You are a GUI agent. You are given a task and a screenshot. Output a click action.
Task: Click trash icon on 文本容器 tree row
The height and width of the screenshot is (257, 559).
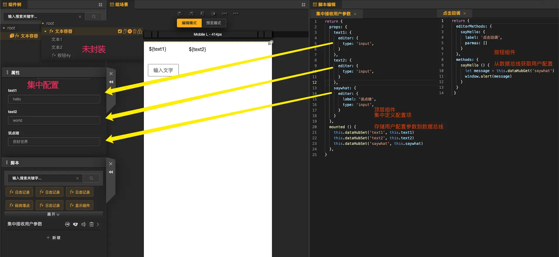click(x=135, y=31)
